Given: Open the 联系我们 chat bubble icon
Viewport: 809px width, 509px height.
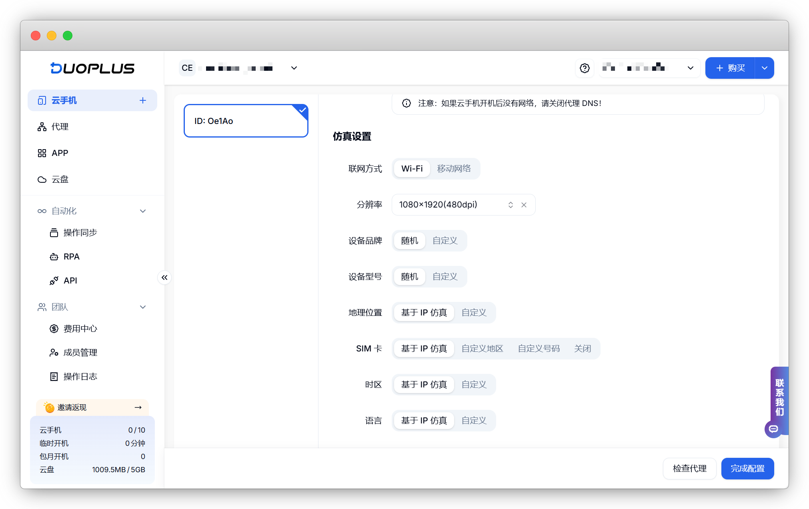Looking at the screenshot, I should [773, 429].
